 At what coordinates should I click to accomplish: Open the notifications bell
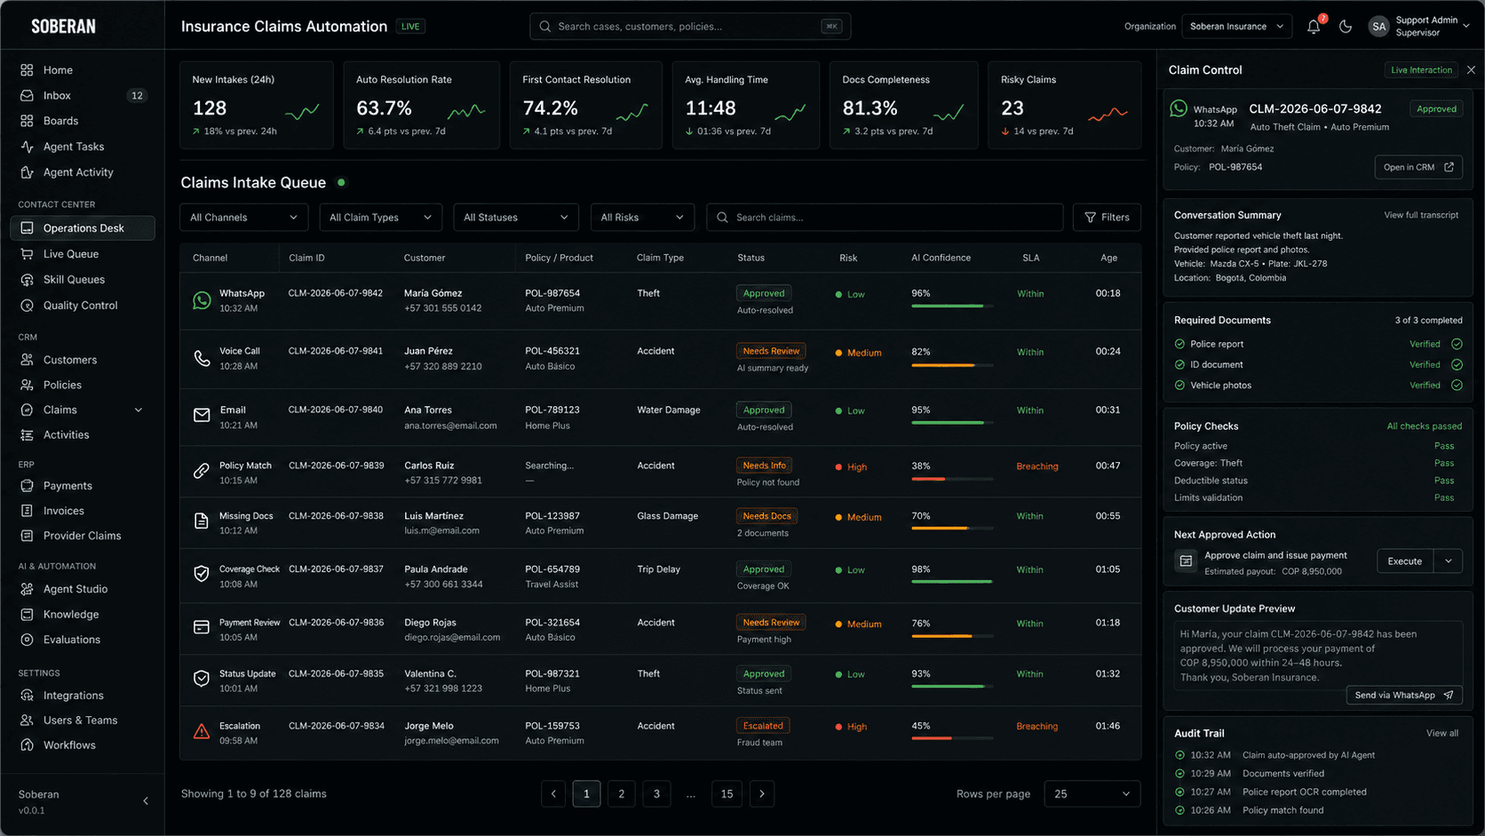[x=1314, y=27]
